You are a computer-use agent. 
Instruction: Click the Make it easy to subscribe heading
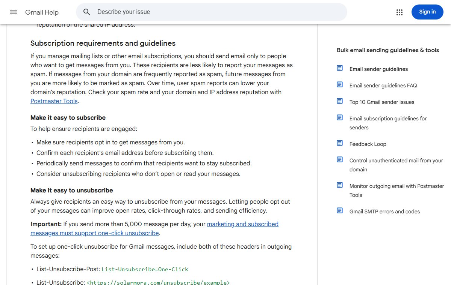68,118
